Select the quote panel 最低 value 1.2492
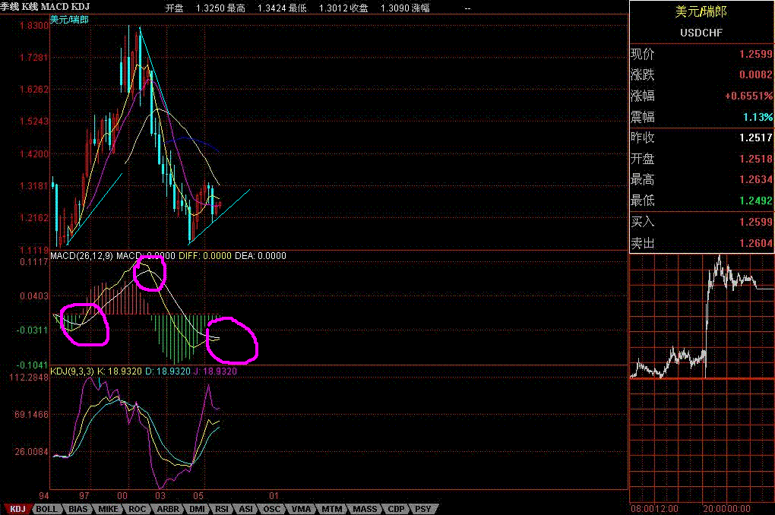The image size is (775, 515). (756, 201)
